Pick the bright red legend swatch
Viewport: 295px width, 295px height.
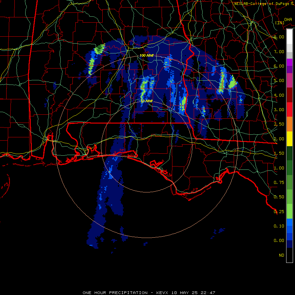pos(289,109)
